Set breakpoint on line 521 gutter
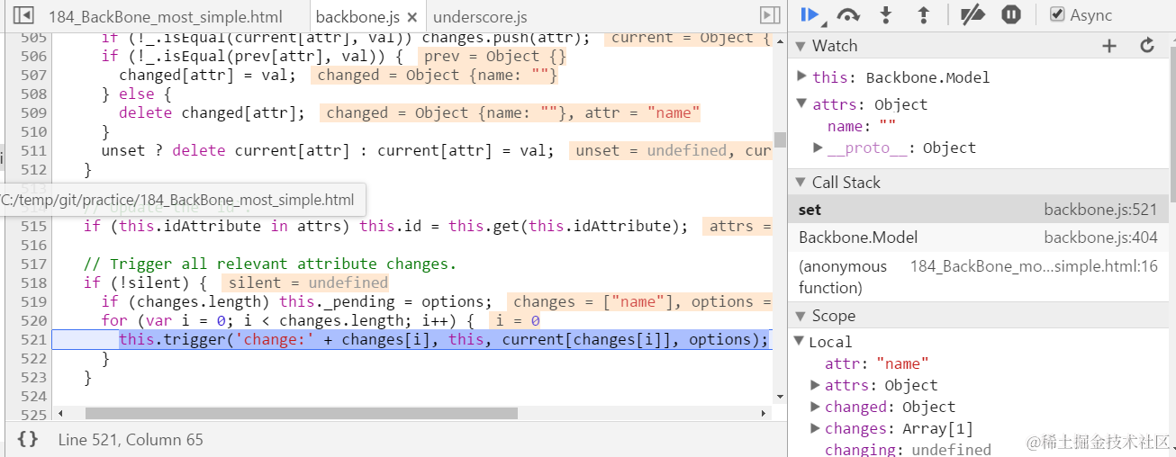This screenshot has width=1176, height=457. click(x=32, y=339)
